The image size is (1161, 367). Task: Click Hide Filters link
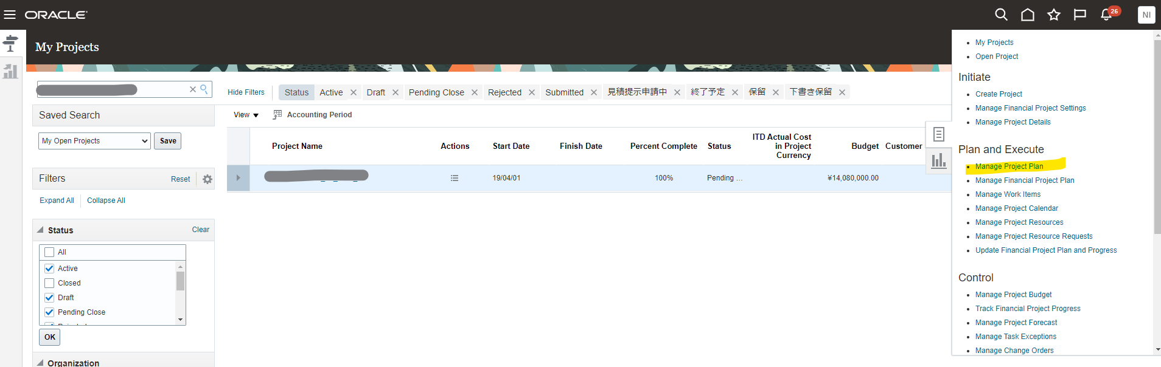[x=246, y=92]
